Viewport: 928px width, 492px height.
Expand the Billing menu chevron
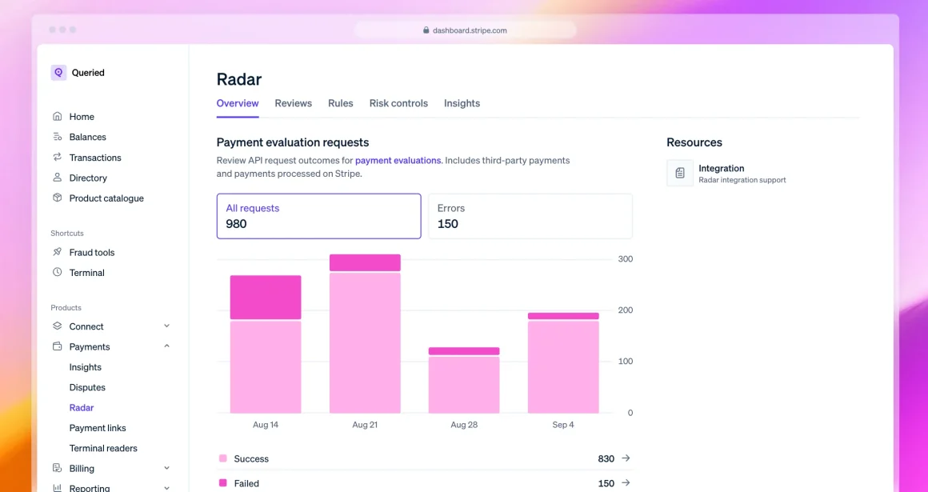click(167, 468)
